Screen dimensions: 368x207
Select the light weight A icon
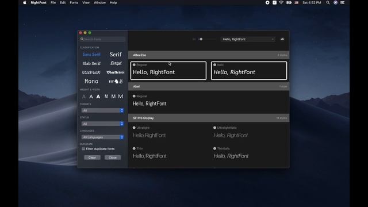(84, 97)
